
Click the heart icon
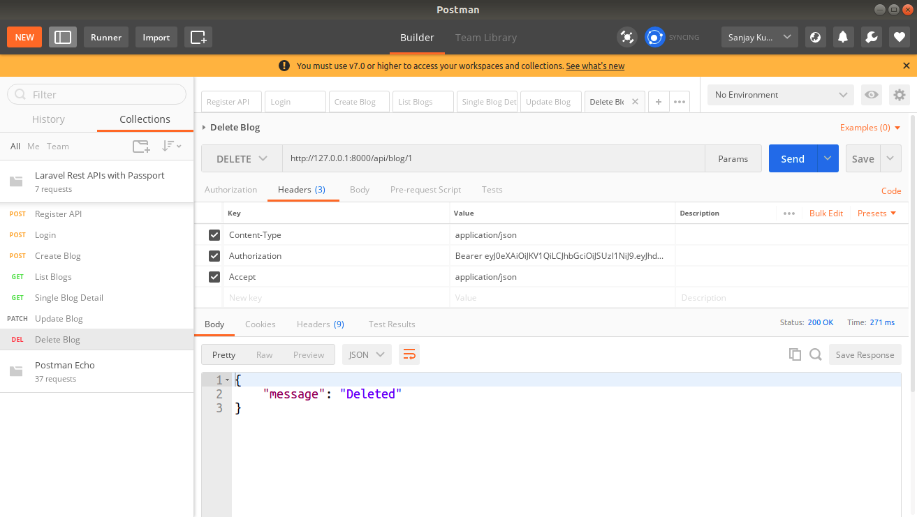click(899, 37)
